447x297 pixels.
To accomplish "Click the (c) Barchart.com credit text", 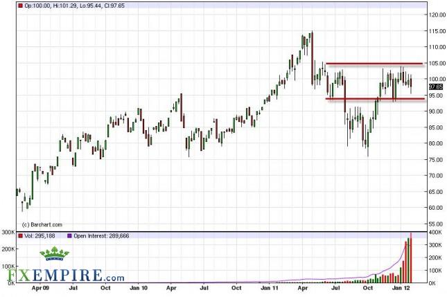I will (x=42, y=224).
